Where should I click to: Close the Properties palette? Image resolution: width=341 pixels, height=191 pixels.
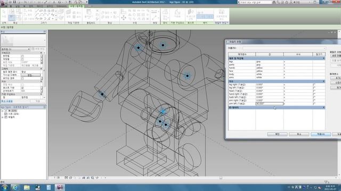(x=45, y=32)
